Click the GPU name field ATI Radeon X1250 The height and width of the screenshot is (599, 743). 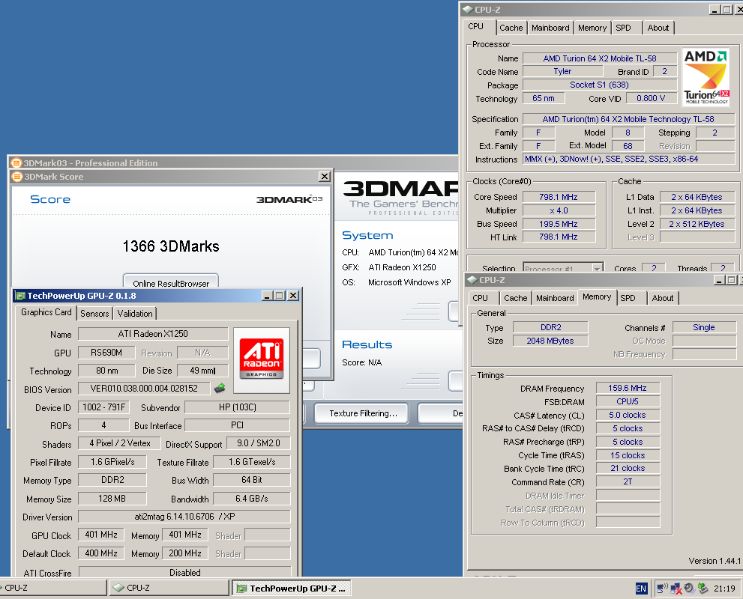point(153,333)
